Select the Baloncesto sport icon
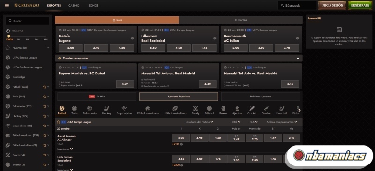 90,108
